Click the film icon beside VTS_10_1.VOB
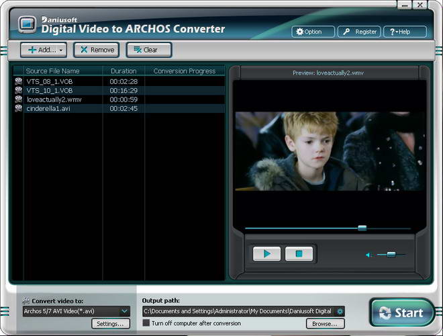This screenshot has height=336, width=443. tap(19, 91)
